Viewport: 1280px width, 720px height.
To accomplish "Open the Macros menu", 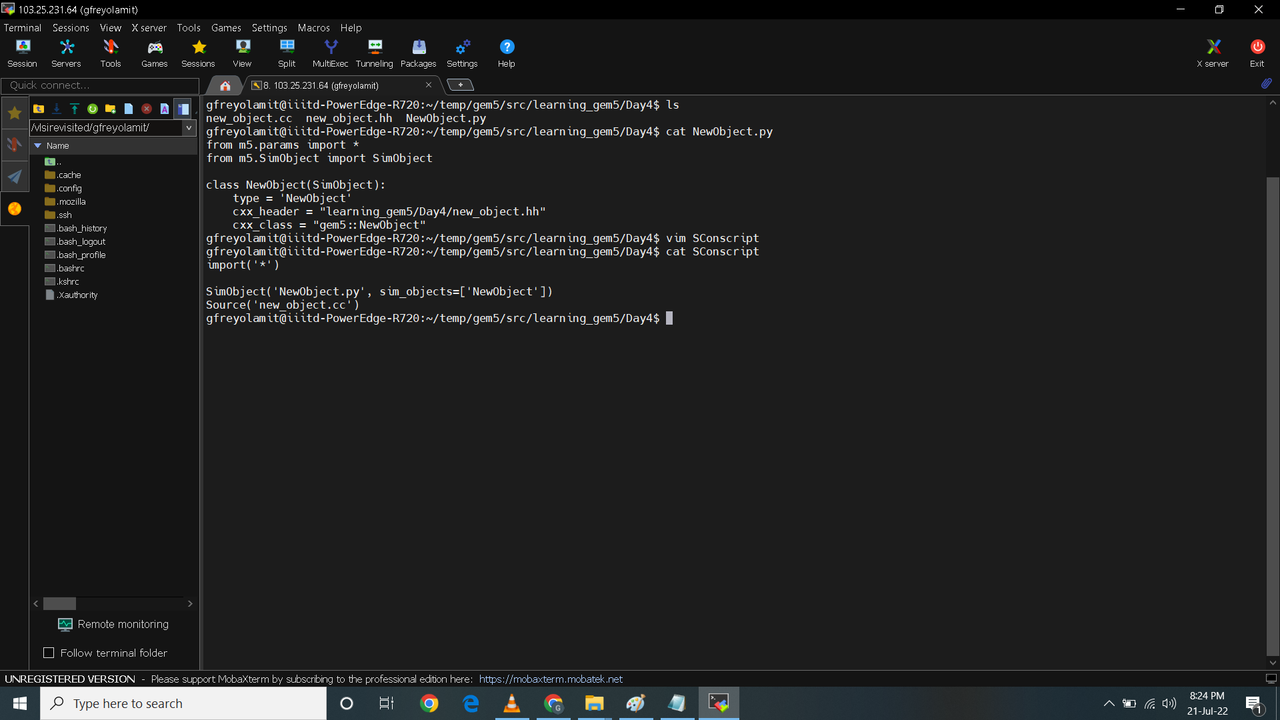I will coord(313,28).
